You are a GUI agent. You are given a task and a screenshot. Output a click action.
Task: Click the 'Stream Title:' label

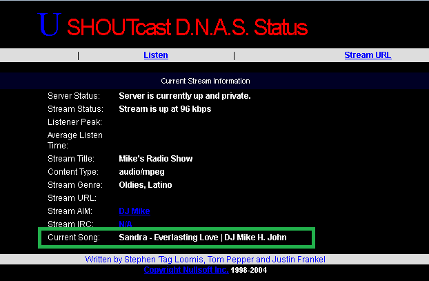(x=71, y=159)
